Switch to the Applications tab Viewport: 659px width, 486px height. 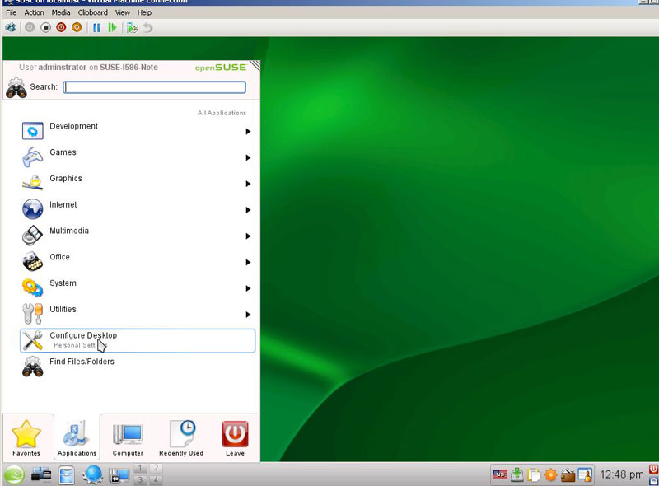pos(77,437)
